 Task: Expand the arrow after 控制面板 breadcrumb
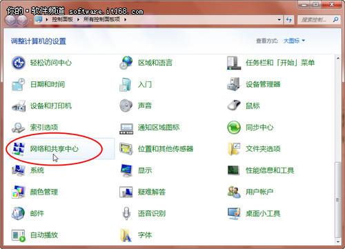pos(79,19)
